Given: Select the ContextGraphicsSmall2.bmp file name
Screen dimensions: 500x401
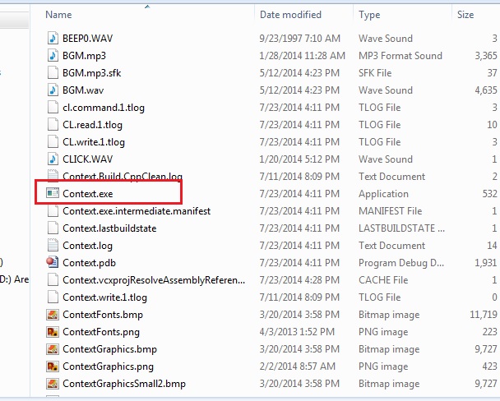Looking at the screenshot, I should coord(124,384).
